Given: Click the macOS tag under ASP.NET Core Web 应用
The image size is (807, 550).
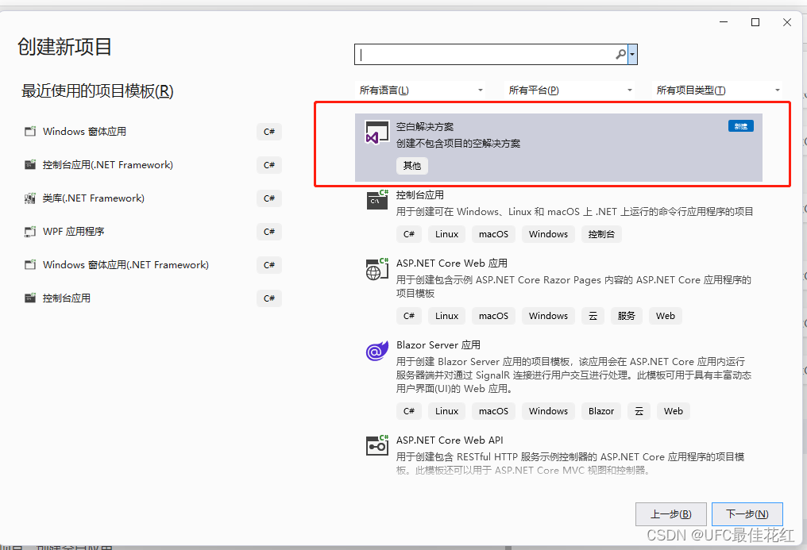Looking at the screenshot, I should [x=493, y=316].
